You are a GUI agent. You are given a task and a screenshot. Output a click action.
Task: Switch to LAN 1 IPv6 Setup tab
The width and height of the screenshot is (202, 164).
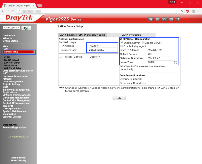(x=131, y=35)
